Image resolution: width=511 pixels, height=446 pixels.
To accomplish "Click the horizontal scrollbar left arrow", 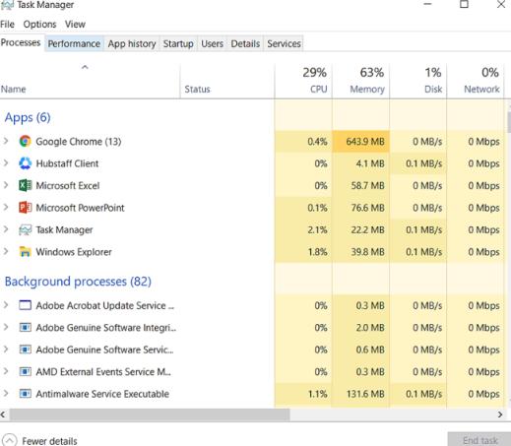I will pyautogui.click(x=3, y=414).
